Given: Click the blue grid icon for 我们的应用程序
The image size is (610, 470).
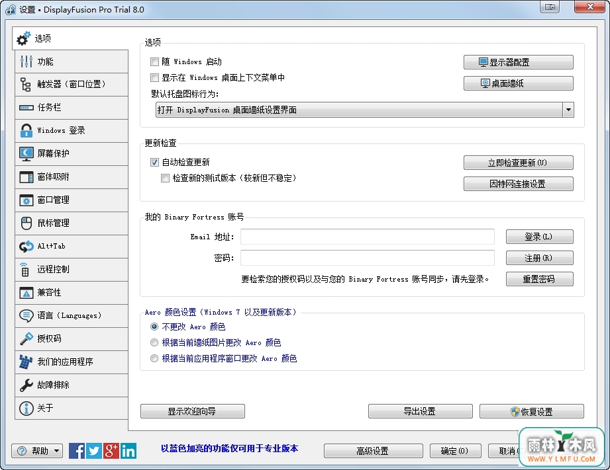Looking at the screenshot, I should [26, 362].
